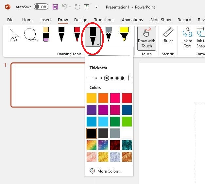The image size is (205, 184).
Task: Pick the white color swatch
Action: tap(127, 133)
